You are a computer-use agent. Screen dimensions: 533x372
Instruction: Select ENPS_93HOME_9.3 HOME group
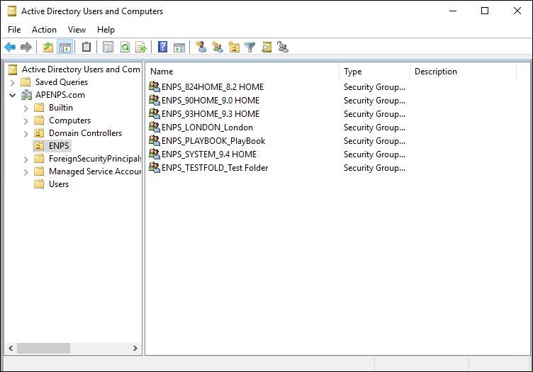click(x=211, y=114)
